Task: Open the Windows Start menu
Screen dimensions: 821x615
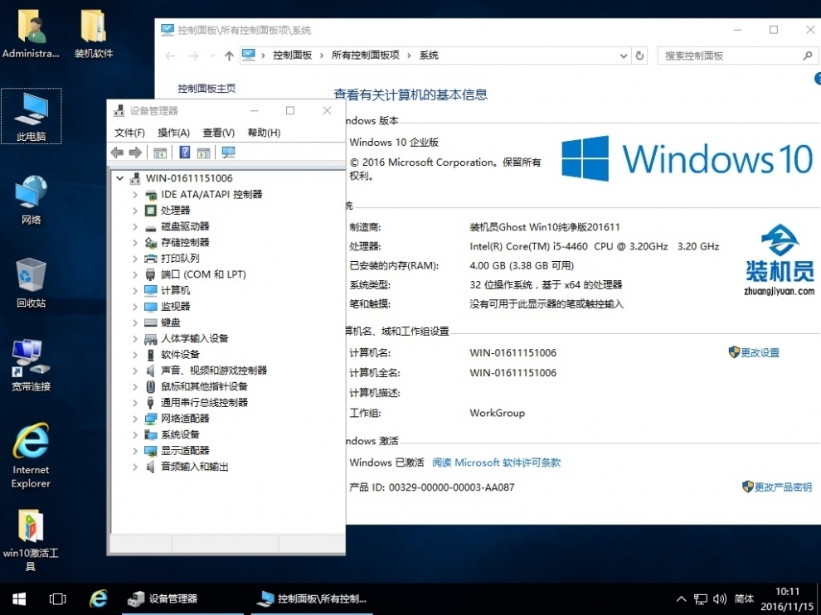Action: (19, 598)
